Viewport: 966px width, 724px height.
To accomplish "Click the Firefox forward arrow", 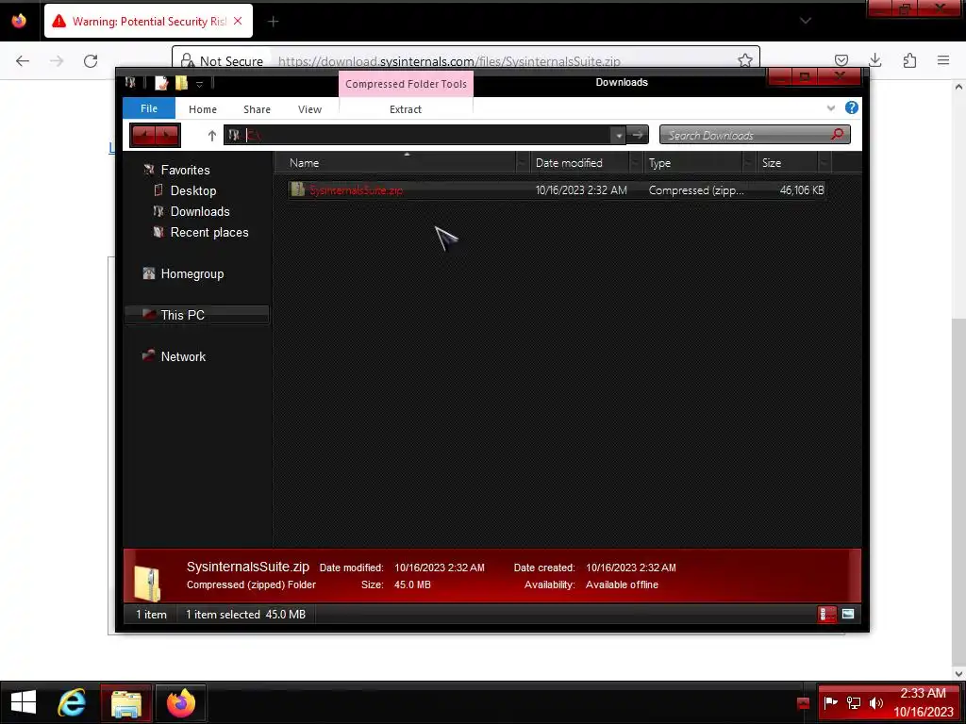I will pyautogui.click(x=57, y=61).
